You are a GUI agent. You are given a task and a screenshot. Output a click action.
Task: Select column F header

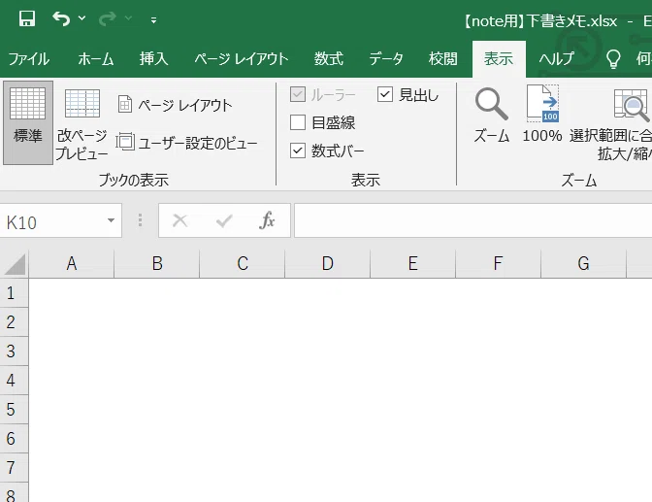498,263
